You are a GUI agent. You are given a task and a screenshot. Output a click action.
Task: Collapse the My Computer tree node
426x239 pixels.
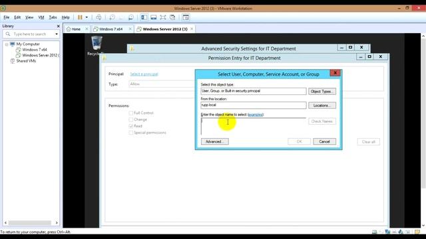pyautogui.click(x=7, y=44)
